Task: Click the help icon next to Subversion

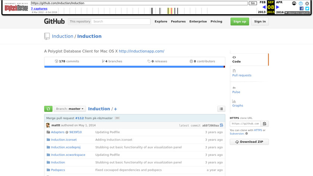Action: 247,133
